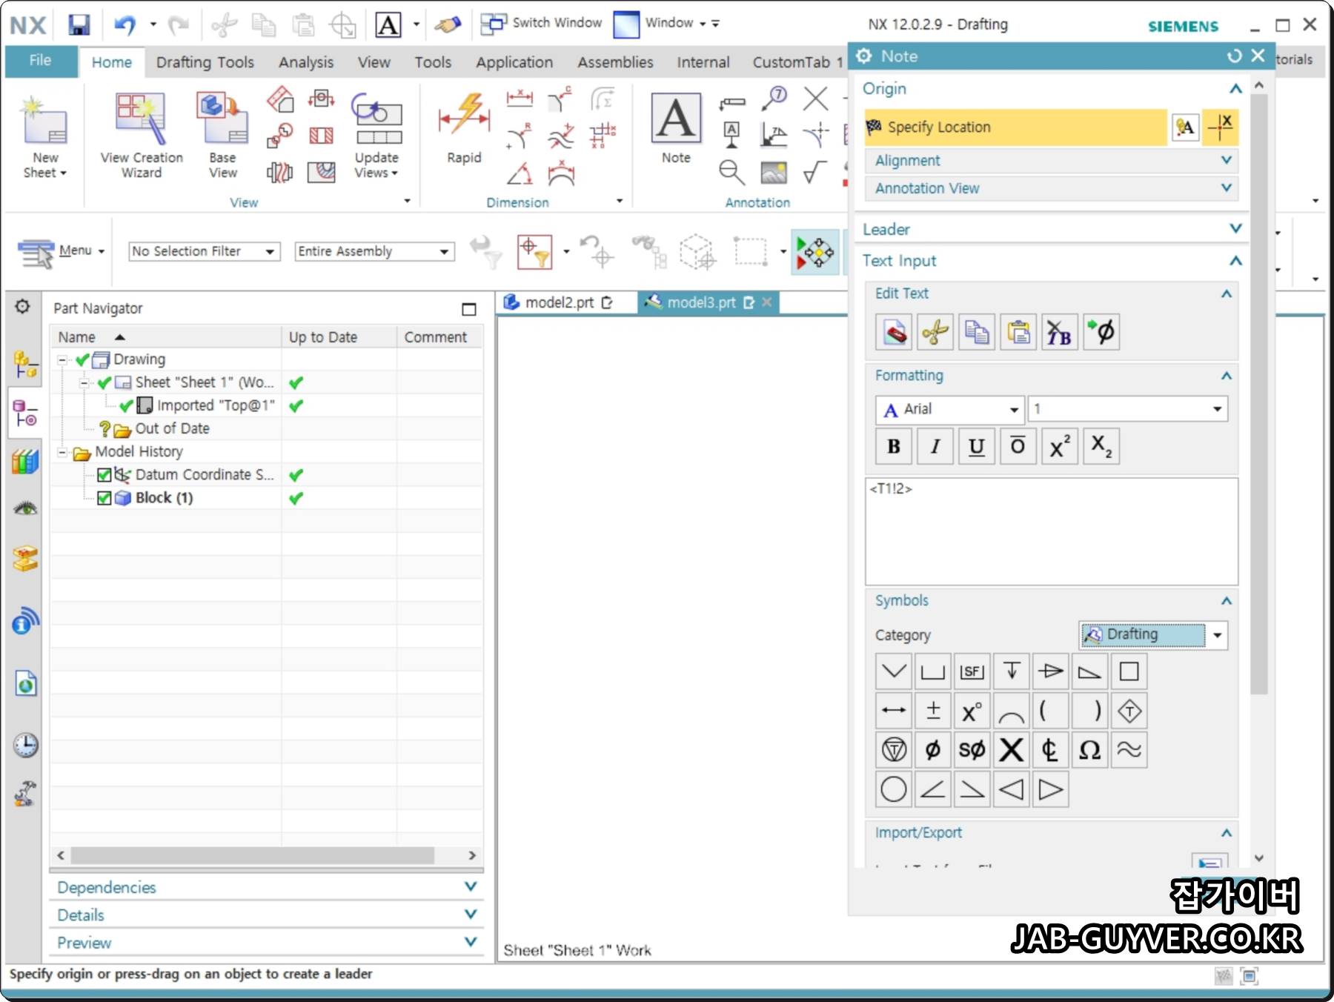Insert the degree X° symbol
The height and width of the screenshot is (1002, 1334).
coord(972,711)
